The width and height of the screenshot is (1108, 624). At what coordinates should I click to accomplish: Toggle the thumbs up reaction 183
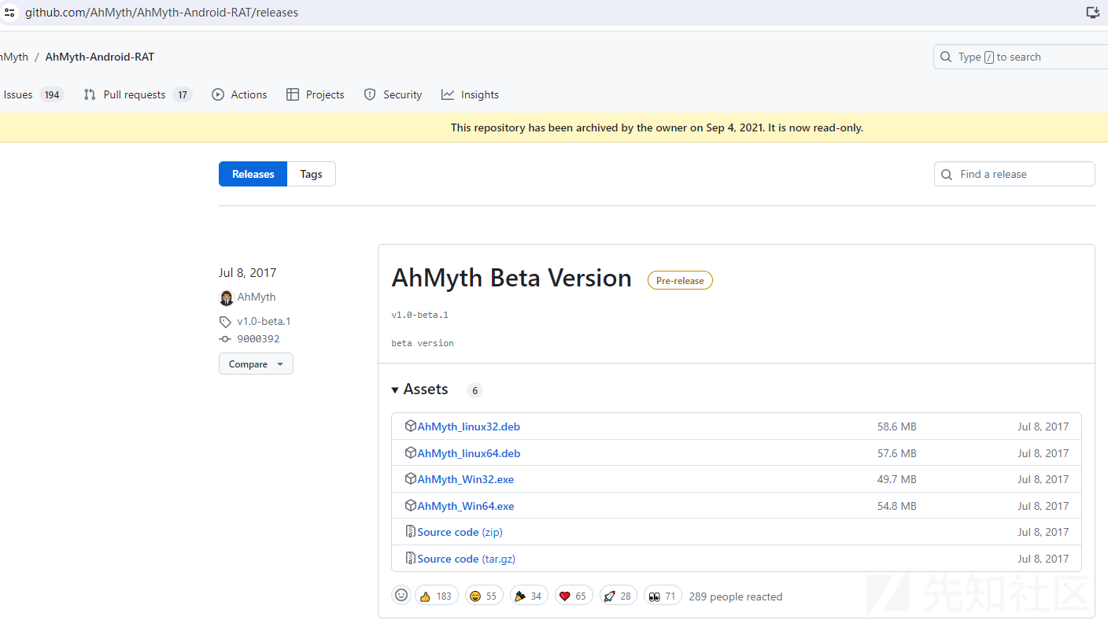[x=436, y=596]
